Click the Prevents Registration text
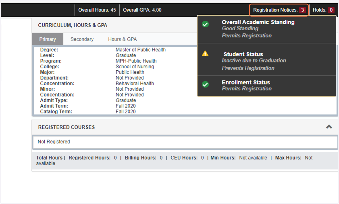The width and height of the screenshot is (339, 204). tap(248, 68)
